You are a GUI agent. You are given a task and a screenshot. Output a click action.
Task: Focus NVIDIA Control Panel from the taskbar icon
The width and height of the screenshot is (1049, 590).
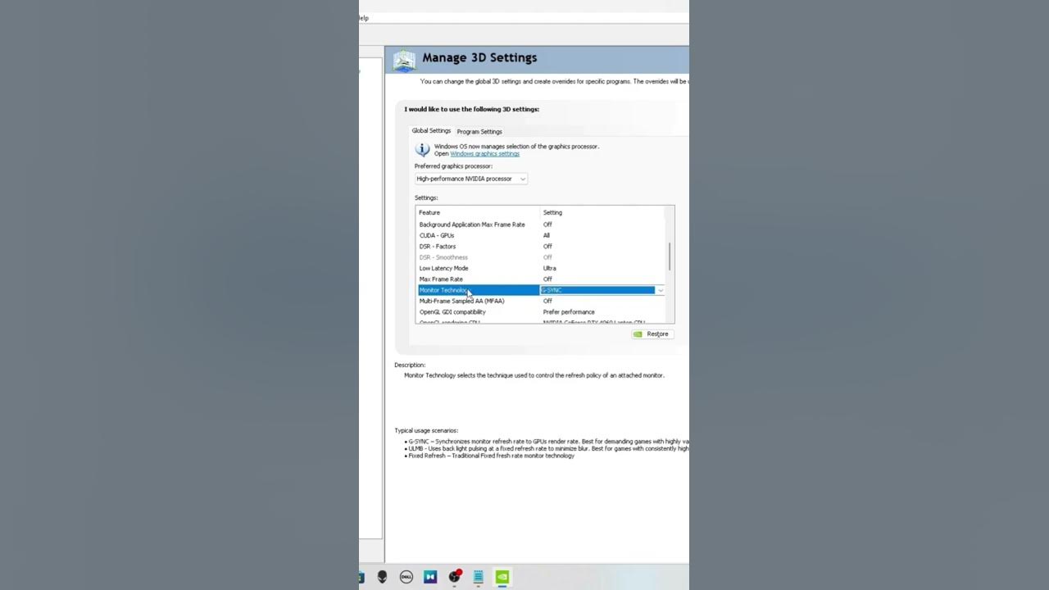502,577
